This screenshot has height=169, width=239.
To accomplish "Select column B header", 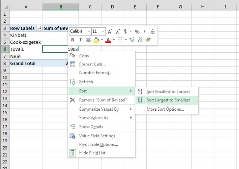I will (x=61, y=7).
